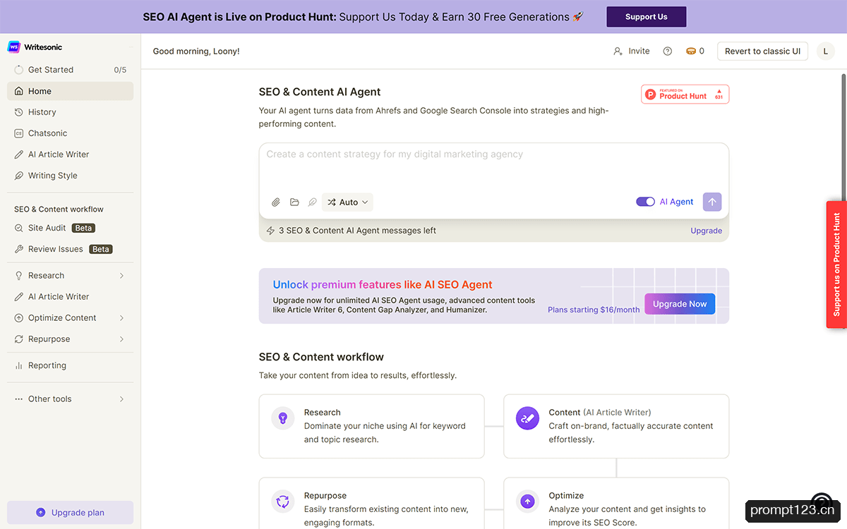Click the Writesonic logo icon
Viewport: 847px width, 529px height.
point(13,47)
